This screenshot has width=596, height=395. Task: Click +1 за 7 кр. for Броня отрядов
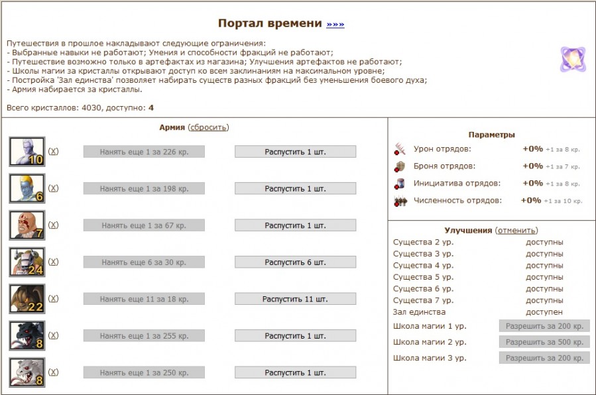pyautogui.click(x=563, y=167)
